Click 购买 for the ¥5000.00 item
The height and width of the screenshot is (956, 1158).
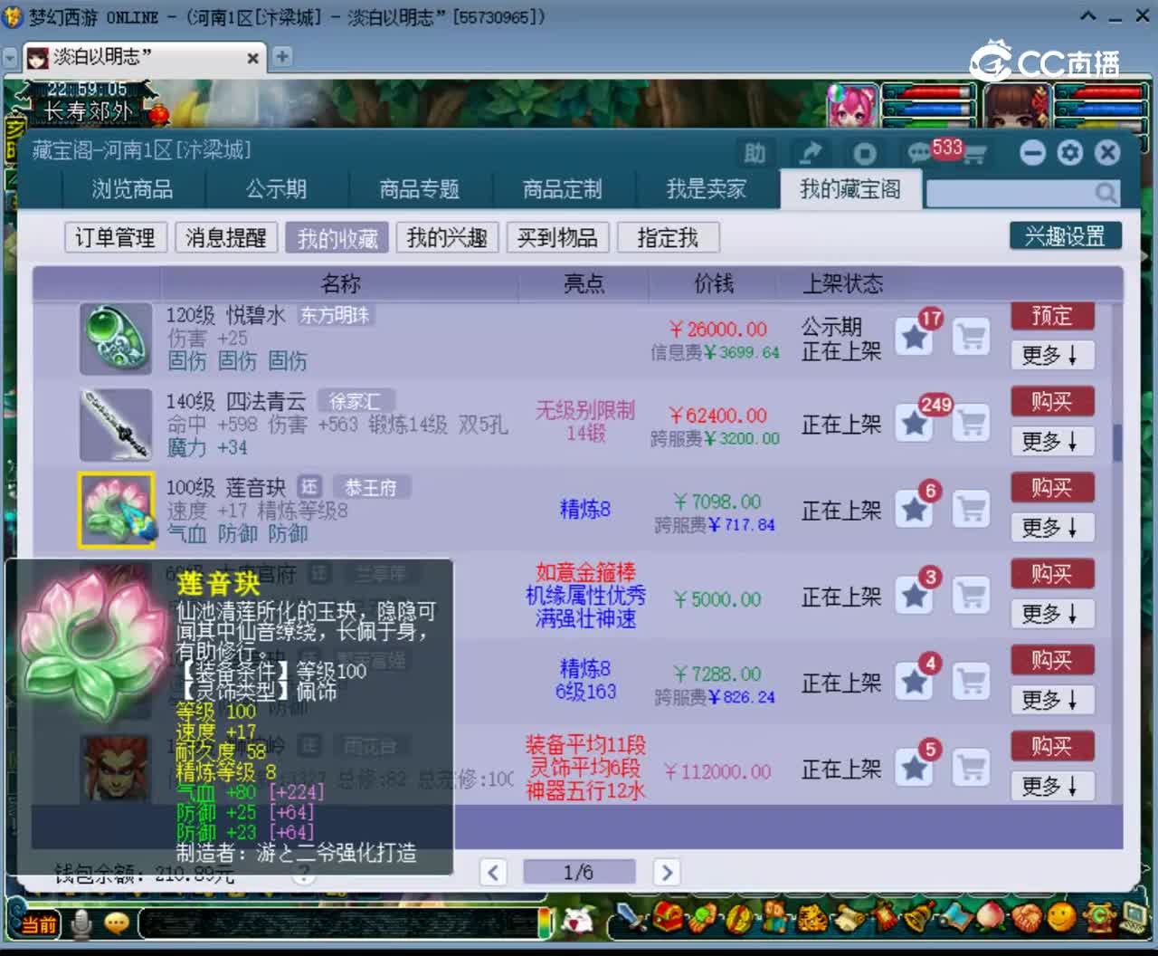click(1051, 574)
